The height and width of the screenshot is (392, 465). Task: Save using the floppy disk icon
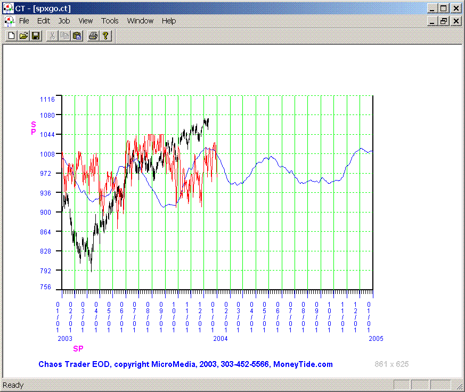click(x=36, y=36)
